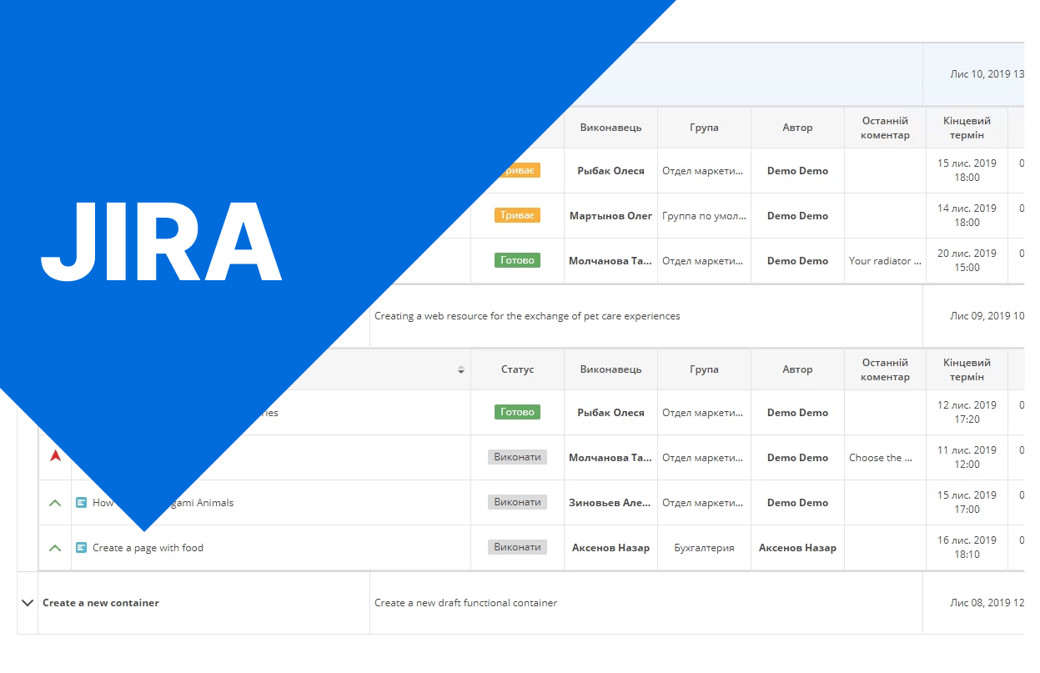Screen dimensions: 1040x673
Task: Click Виконати badge in Аксенов Назар row
Action: pos(518,547)
